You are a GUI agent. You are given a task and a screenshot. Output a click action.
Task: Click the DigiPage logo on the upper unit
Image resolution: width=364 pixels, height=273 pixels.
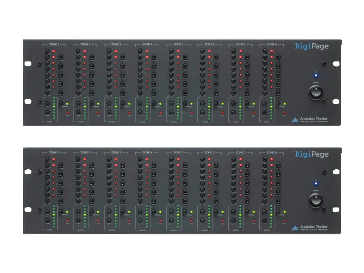click(x=312, y=46)
